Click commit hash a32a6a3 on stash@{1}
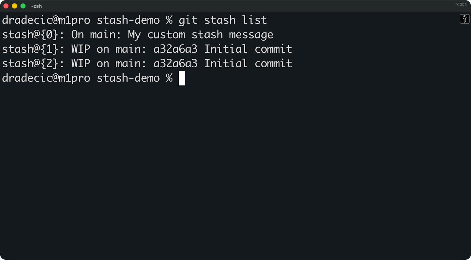The height and width of the screenshot is (260, 471). point(175,49)
